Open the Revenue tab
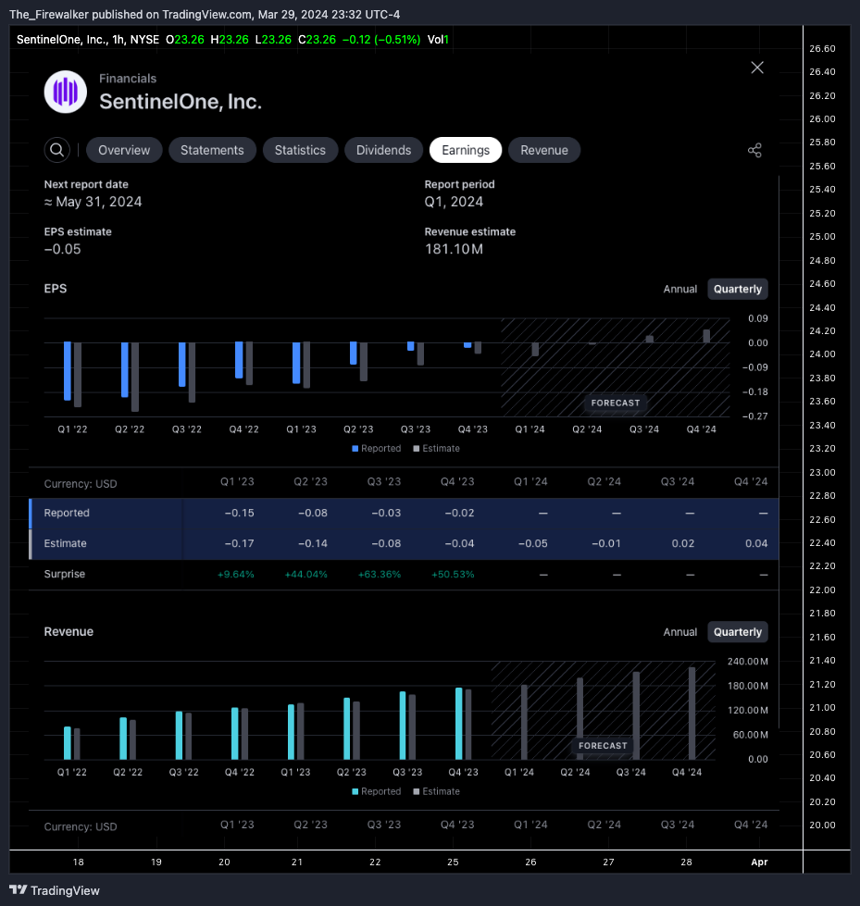The image size is (860, 906). click(x=543, y=150)
